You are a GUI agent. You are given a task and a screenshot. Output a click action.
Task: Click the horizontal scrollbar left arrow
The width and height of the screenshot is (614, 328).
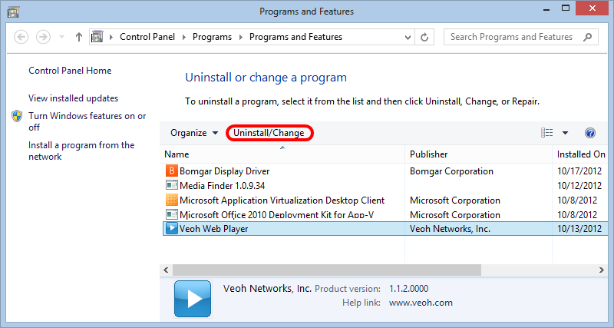[166, 270]
